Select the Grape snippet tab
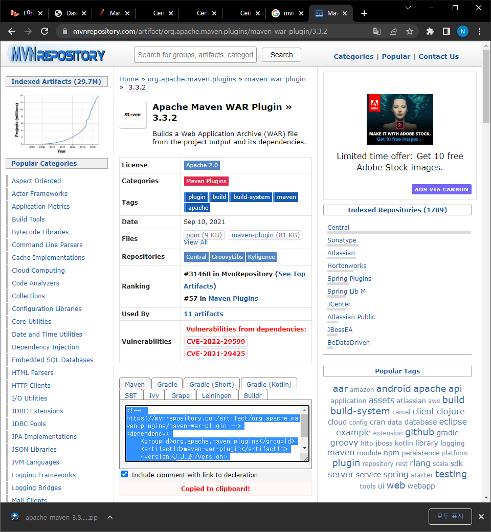 coord(180,395)
